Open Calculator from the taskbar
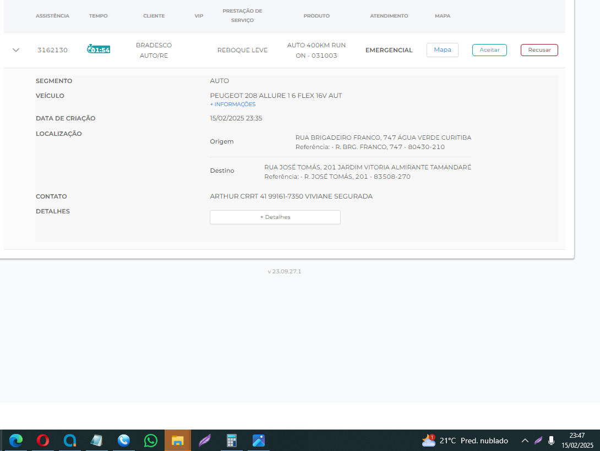This screenshot has height=451, width=600. coord(232,441)
